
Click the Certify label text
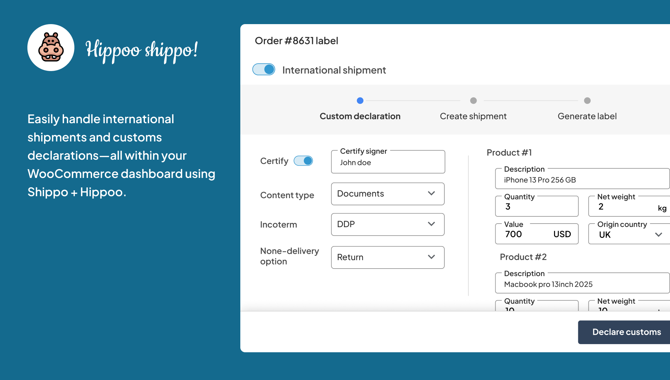(274, 161)
